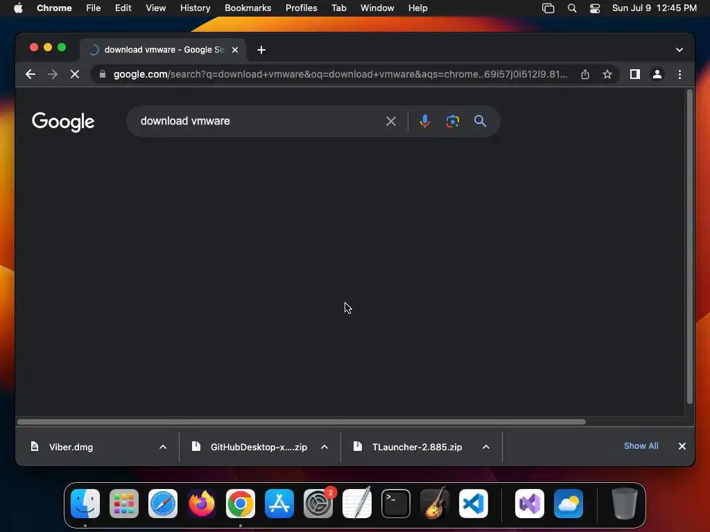Open GarageBand from the Dock

click(x=435, y=504)
